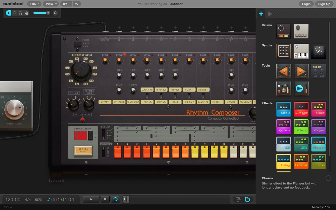This screenshot has width=336, height=210.
Task: Click the Low Conga selector switch
Action: tap(147, 95)
